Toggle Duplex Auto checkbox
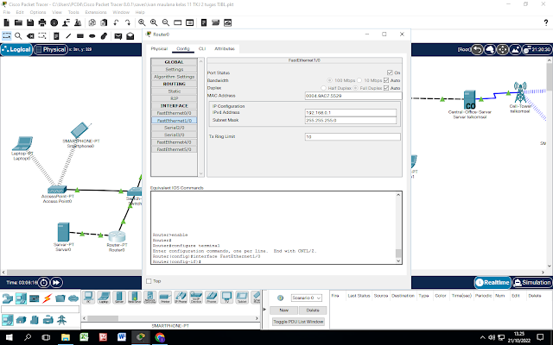This screenshot has height=345, width=553. click(386, 88)
